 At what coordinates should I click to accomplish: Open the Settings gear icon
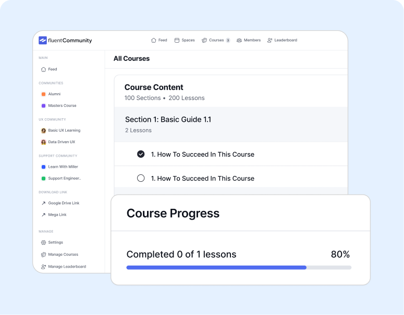coord(43,243)
